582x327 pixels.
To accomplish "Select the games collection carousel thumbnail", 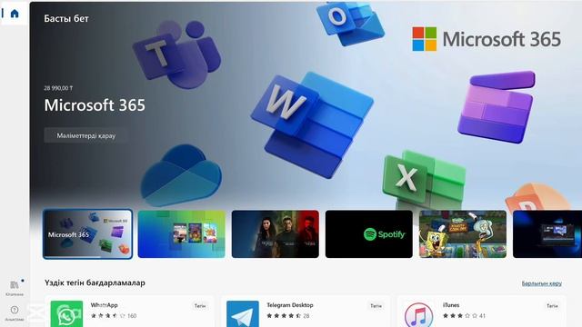I will click(x=182, y=234).
